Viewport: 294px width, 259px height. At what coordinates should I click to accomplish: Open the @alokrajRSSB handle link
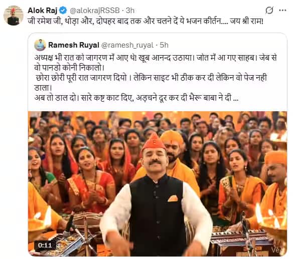click(95, 11)
